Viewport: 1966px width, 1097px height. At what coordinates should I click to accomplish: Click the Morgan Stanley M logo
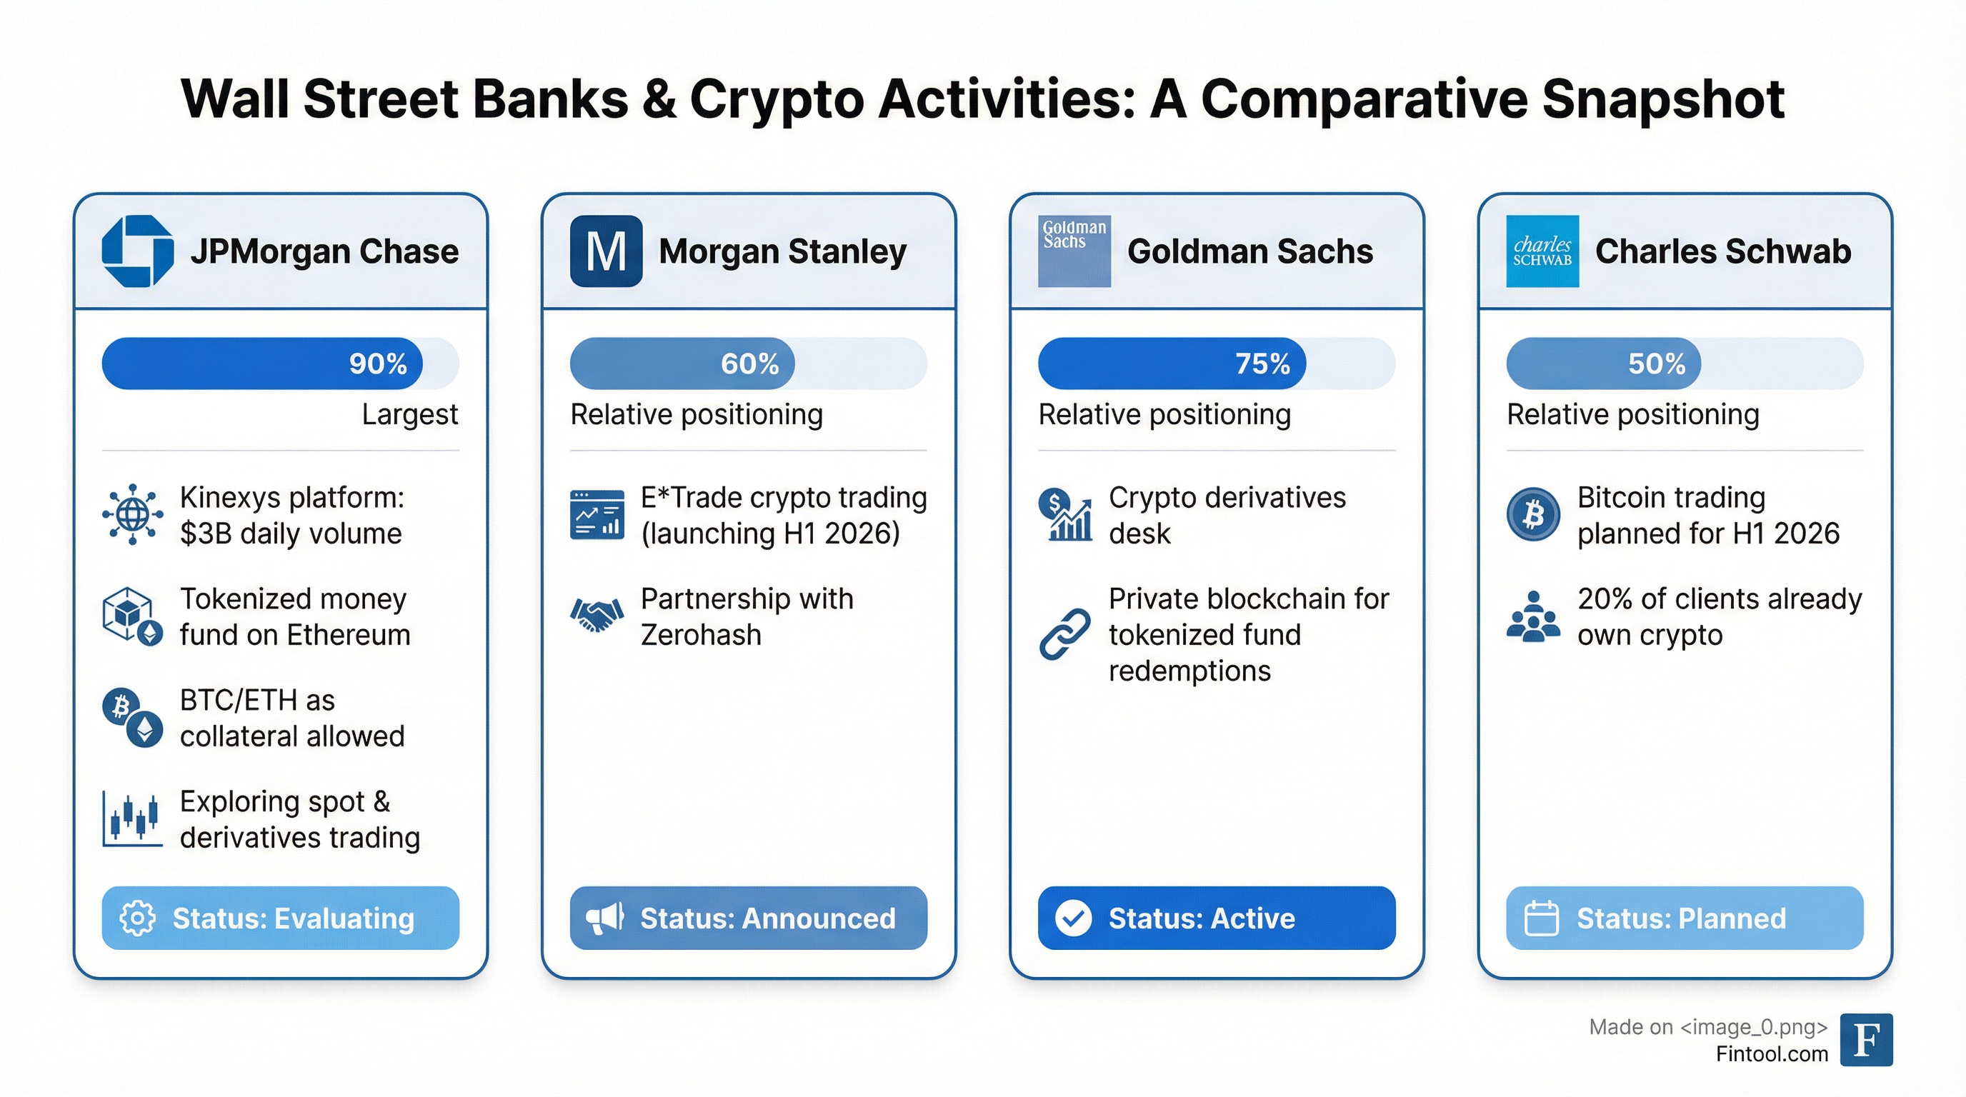coord(606,251)
